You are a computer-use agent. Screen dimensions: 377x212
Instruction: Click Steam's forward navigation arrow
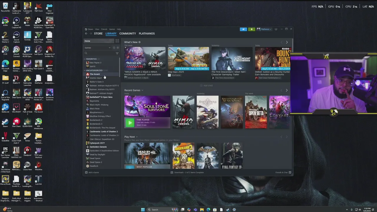coord(90,34)
